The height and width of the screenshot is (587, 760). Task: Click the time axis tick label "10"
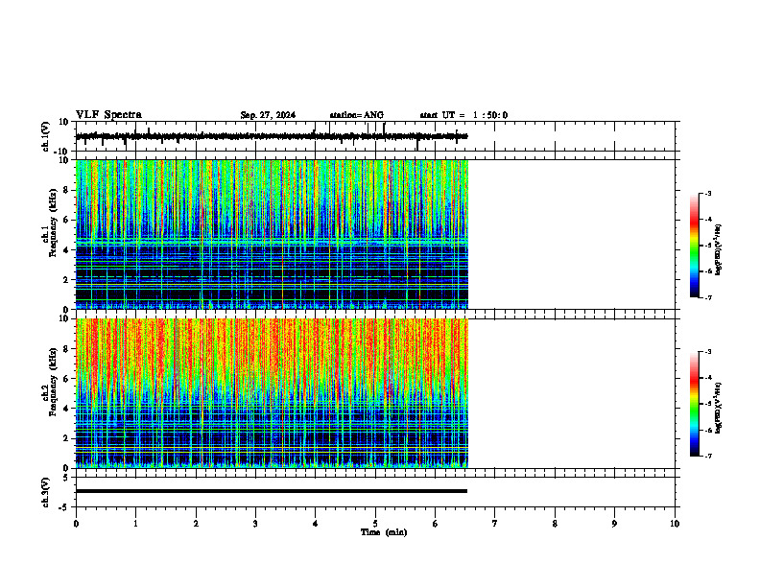[675, 524]
